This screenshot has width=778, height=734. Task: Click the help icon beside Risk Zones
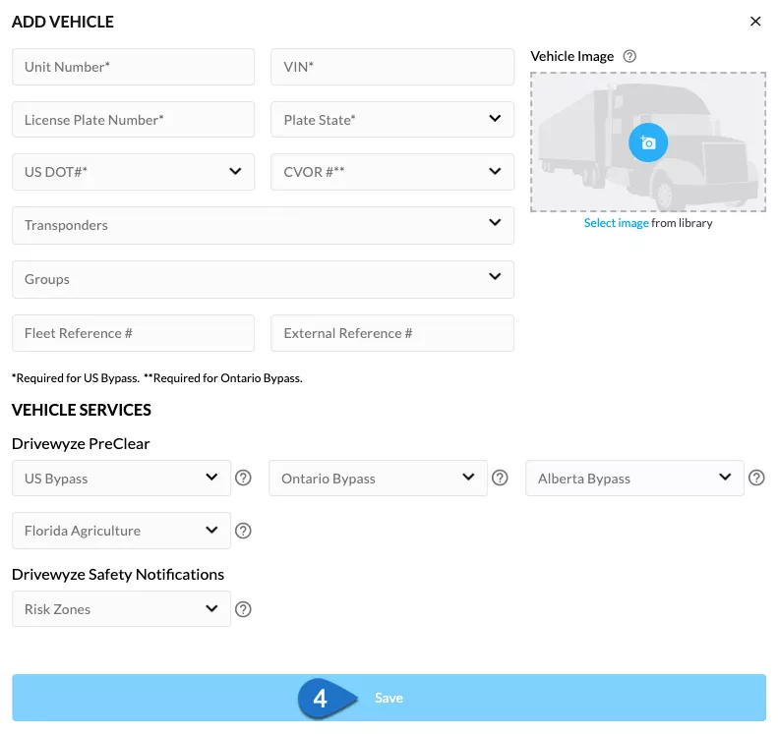tap(243, 609)
